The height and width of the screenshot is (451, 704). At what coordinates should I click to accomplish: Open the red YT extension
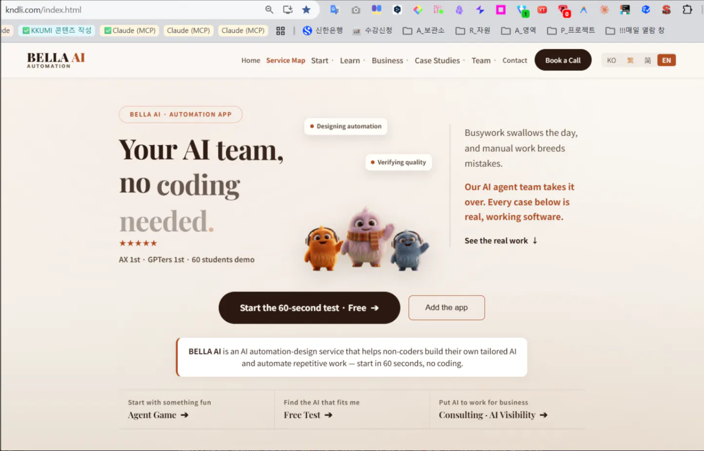[542, 10]
